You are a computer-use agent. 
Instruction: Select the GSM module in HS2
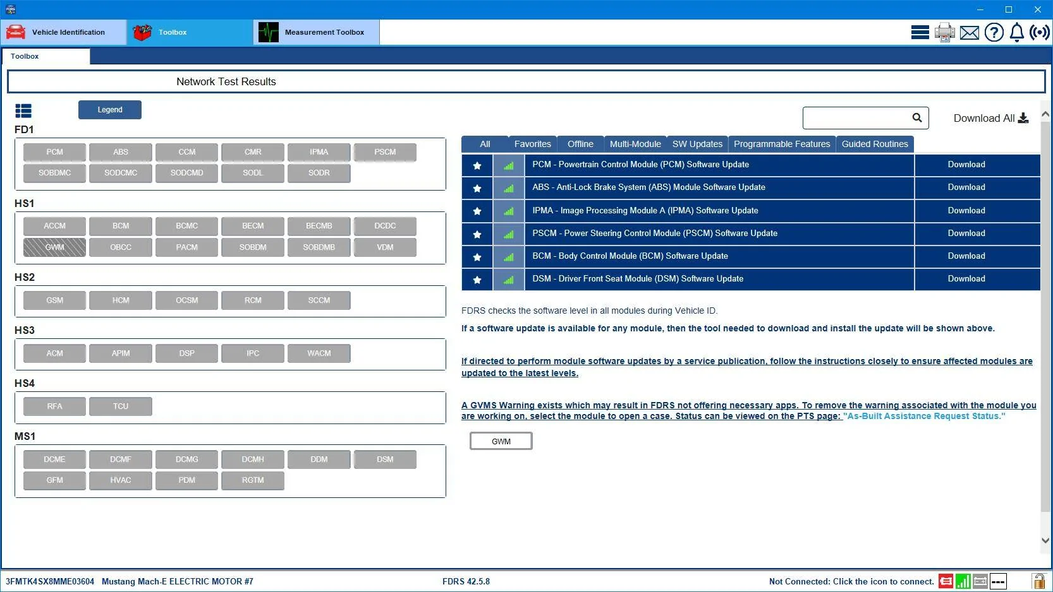(x=54, y=300)
